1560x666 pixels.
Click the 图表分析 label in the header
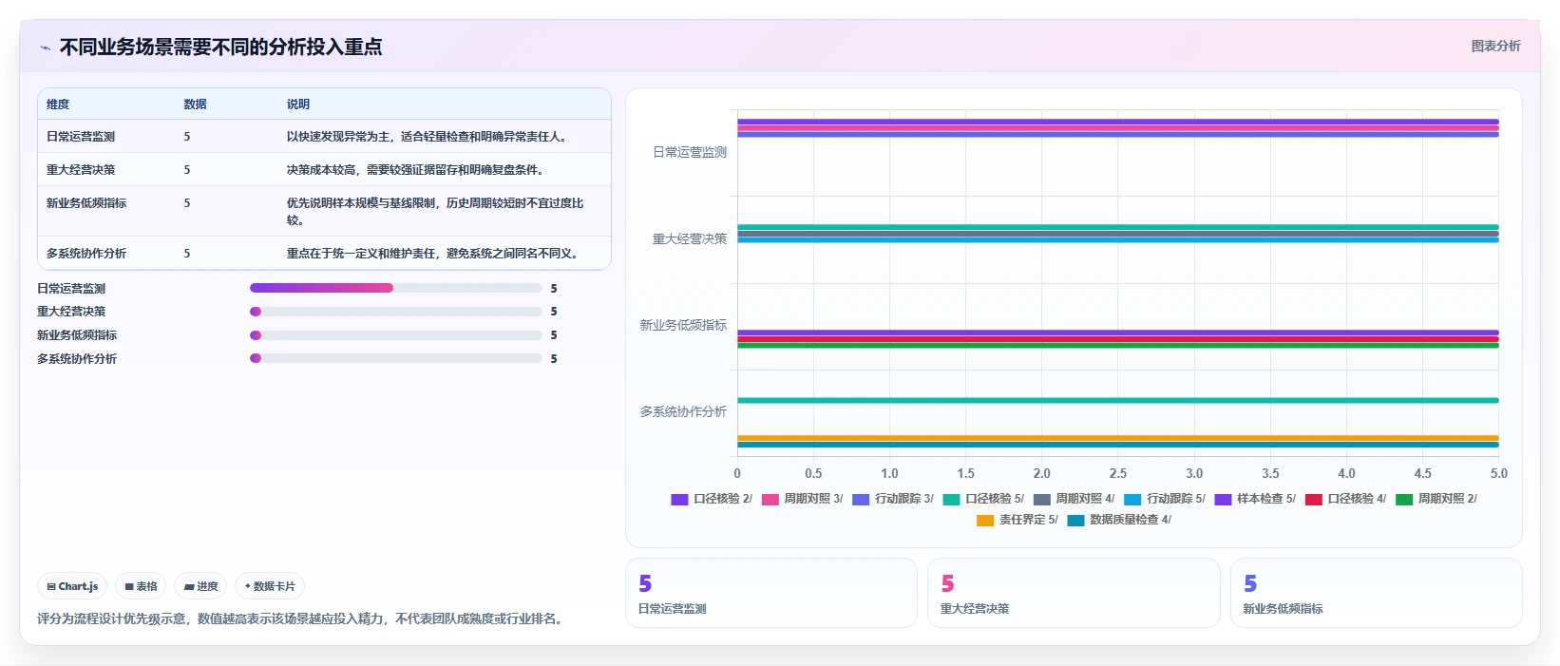[1495, 46]
